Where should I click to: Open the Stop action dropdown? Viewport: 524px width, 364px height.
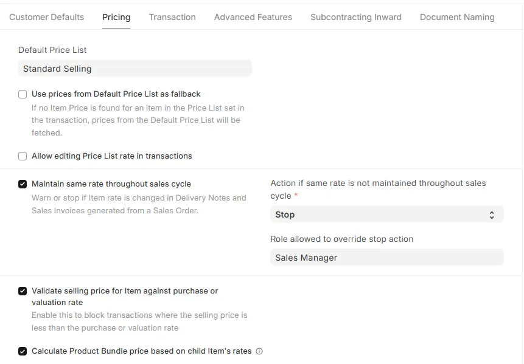click(386, 215)
